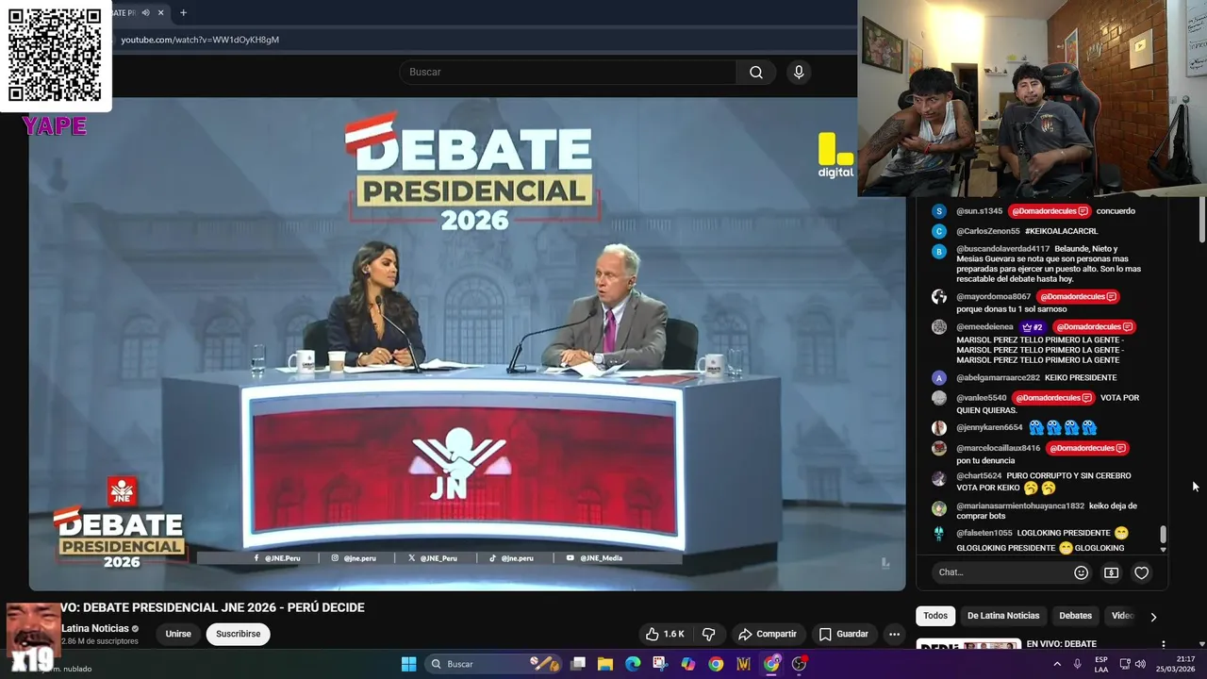Open the chat emoji picker

pos(1082,572)
